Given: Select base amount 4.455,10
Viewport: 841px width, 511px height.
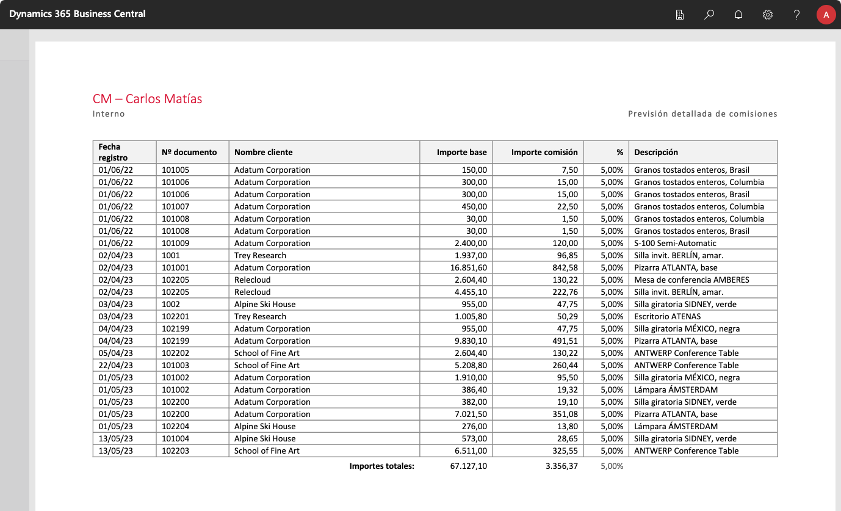Looking at the screenshot, I should 471,292.
